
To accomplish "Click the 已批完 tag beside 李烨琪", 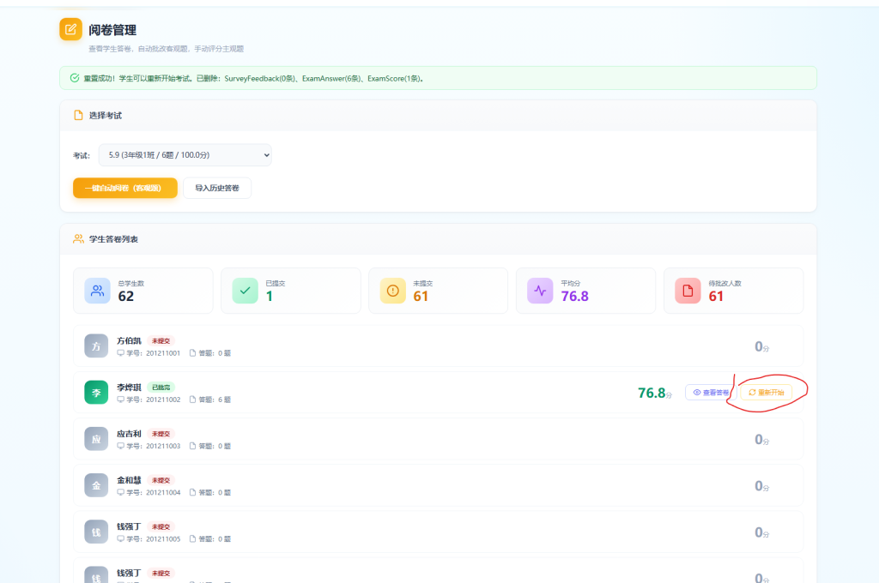I will coord(161,387).
